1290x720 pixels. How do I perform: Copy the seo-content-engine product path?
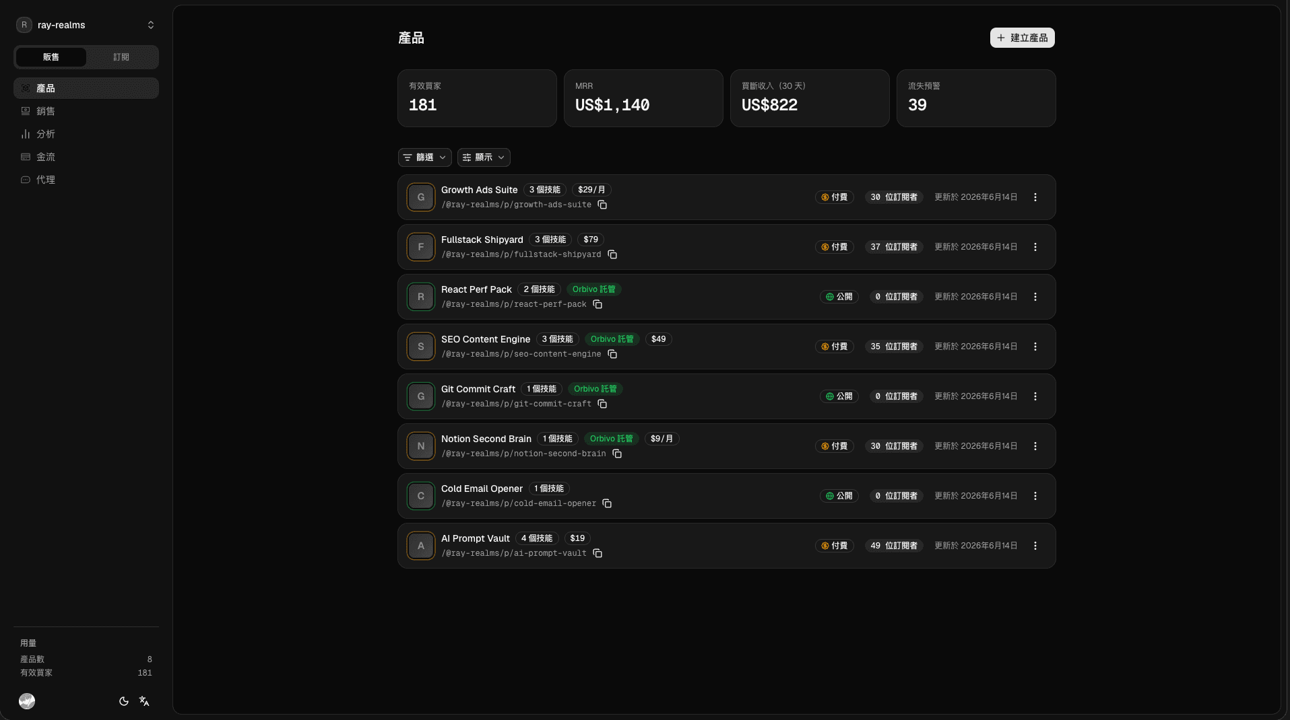coord(612,355)
